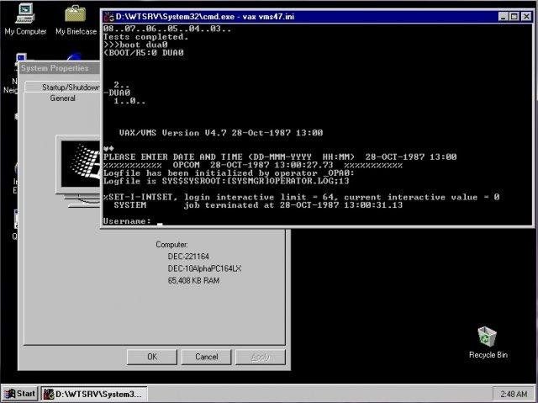This screenshot has height=403, width=538.
Task: Switch to the General tab in System Properties
Action: [x=62, y=98]
